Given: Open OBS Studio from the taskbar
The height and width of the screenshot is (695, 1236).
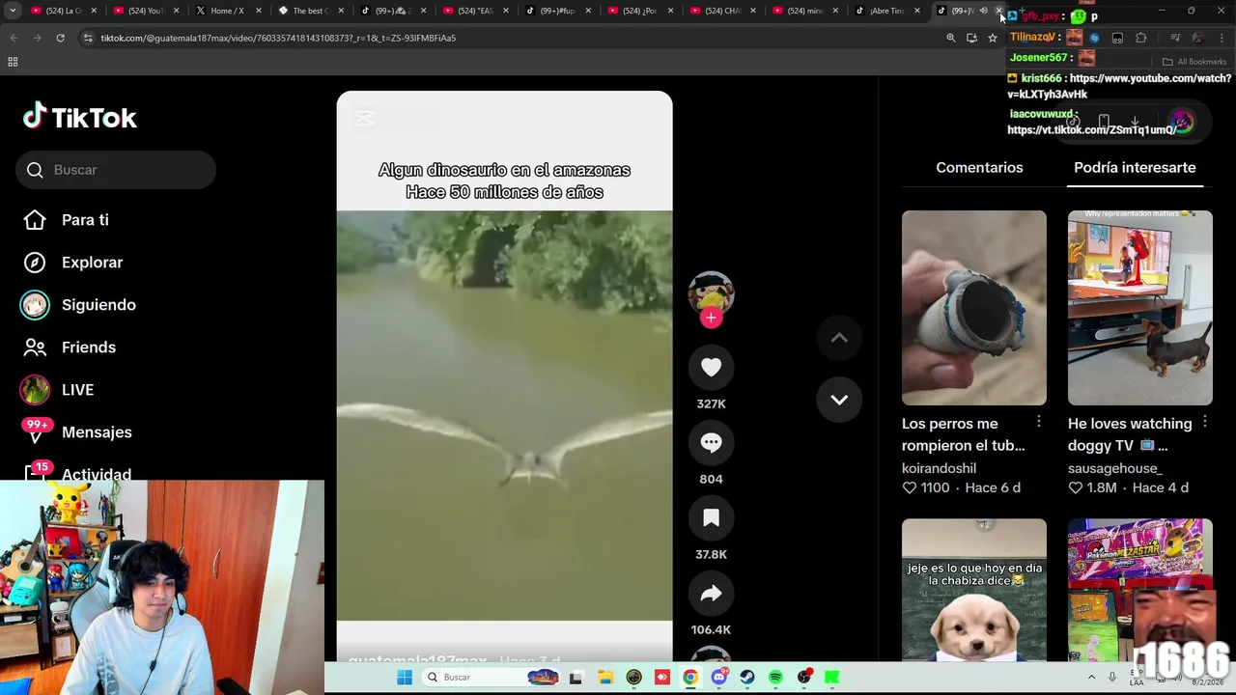Looking at the screenshot, I should click(x=804, y=678).
